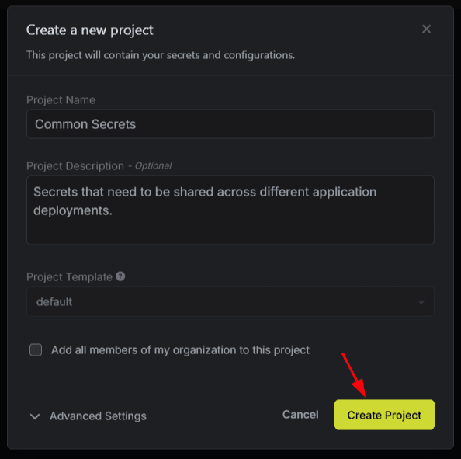Viewport: 461px width, 459px height.
Task: Click the Cancel button
Action: pyautogui.click(x=300, y=415)
